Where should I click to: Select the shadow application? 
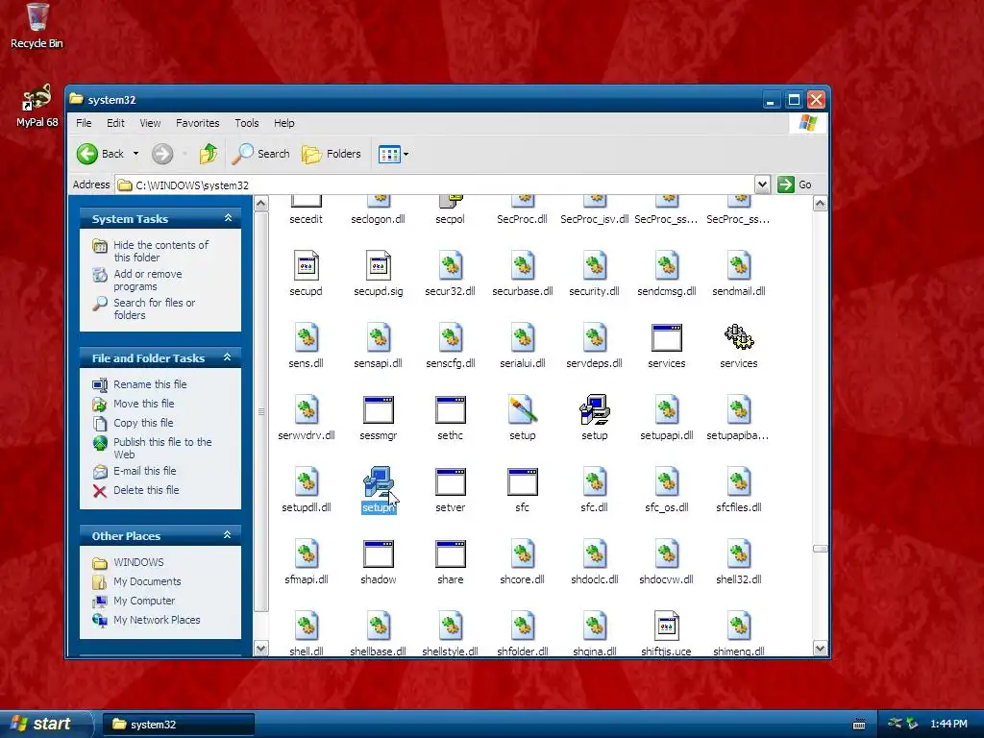pos(378,563)
